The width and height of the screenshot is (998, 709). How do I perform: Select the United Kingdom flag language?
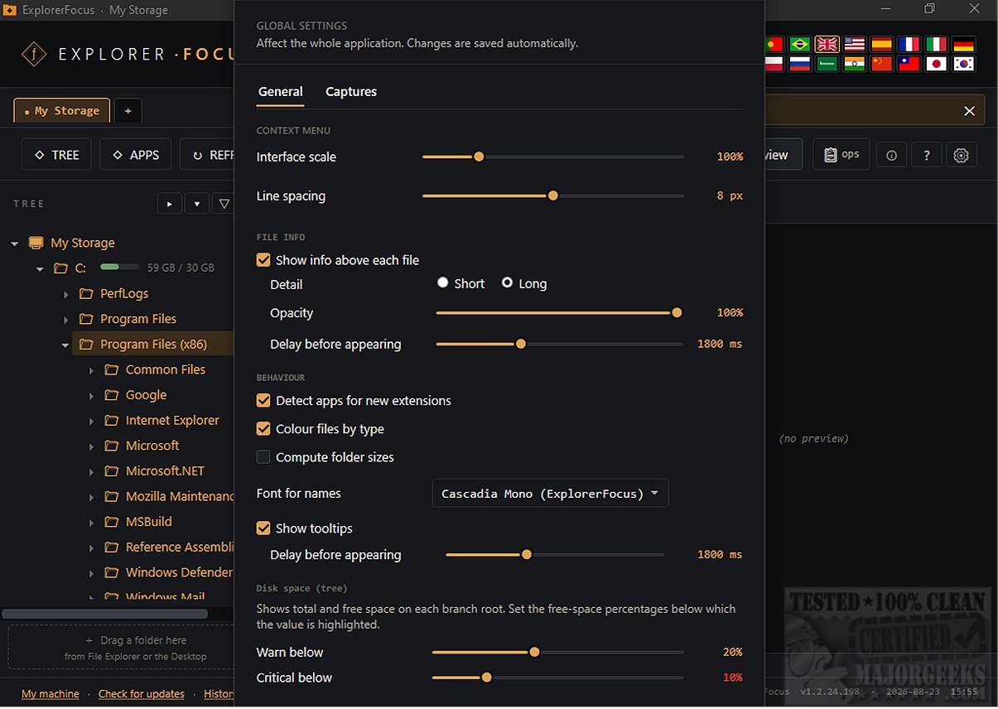(827, 44)
